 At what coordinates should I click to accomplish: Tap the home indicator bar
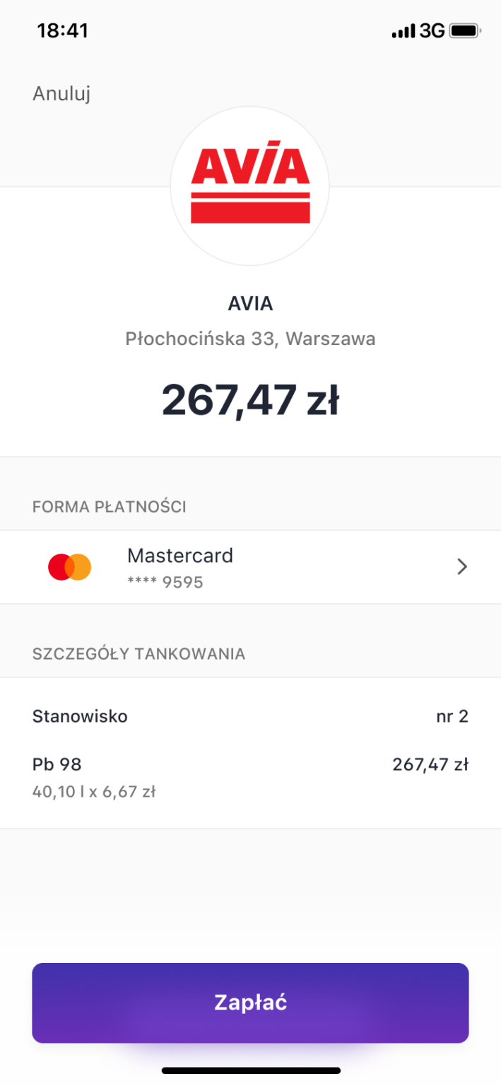coord(251,1070)
